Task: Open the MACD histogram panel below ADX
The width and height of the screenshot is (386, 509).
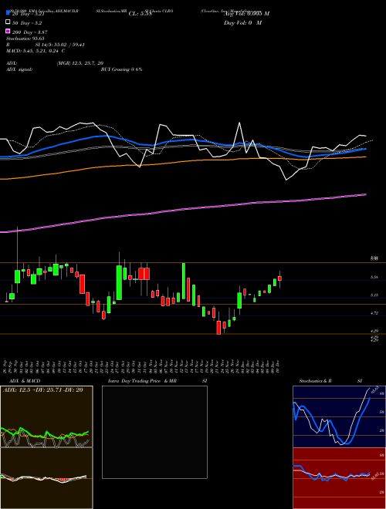Action: point(46,478)
